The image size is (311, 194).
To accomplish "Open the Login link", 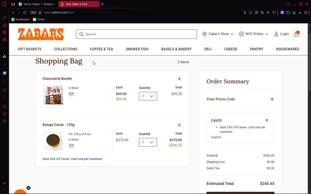I will [x=281, y=34].
